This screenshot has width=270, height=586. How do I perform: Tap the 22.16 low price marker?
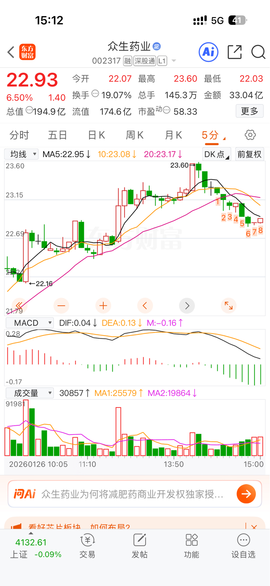(41, 283)
